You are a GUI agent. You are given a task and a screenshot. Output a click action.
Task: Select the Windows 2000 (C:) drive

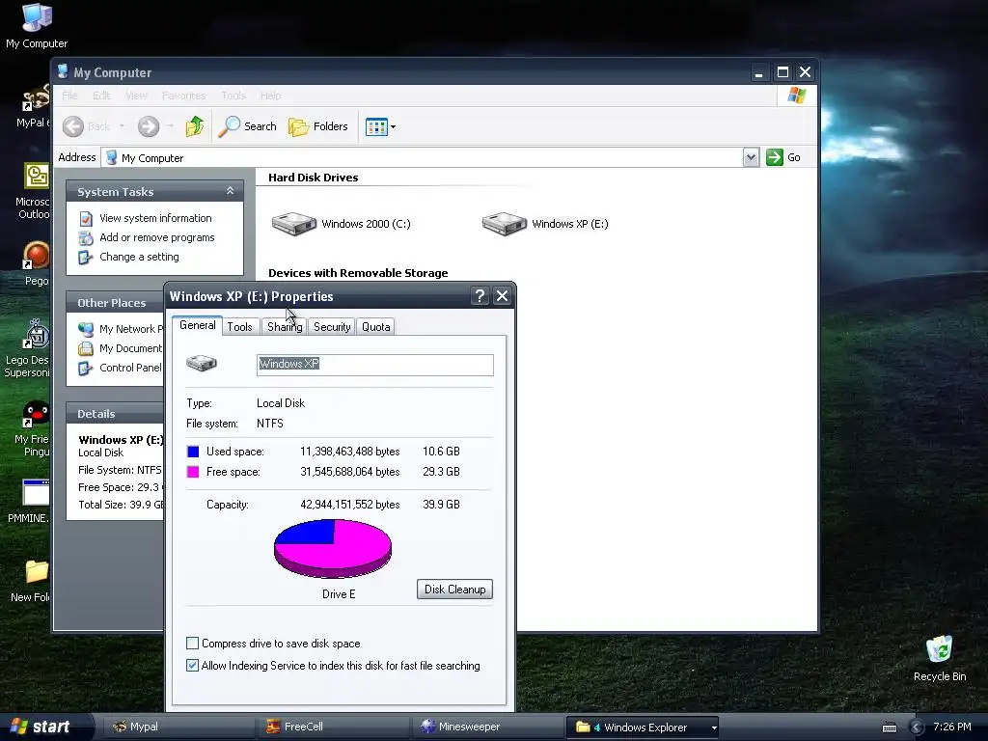pos(341,224)
